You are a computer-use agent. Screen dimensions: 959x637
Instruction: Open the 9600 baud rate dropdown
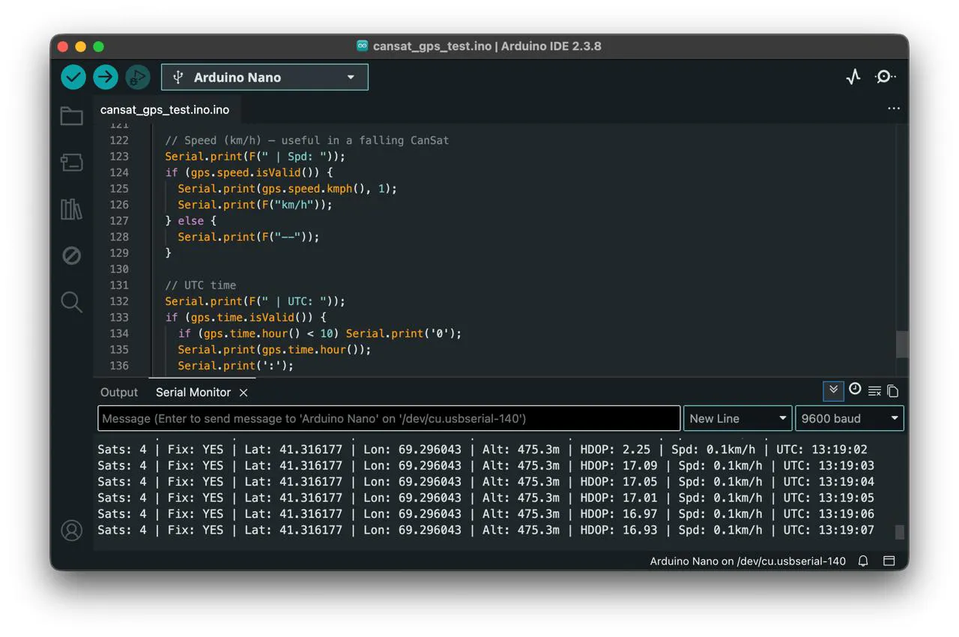[850, 418]
